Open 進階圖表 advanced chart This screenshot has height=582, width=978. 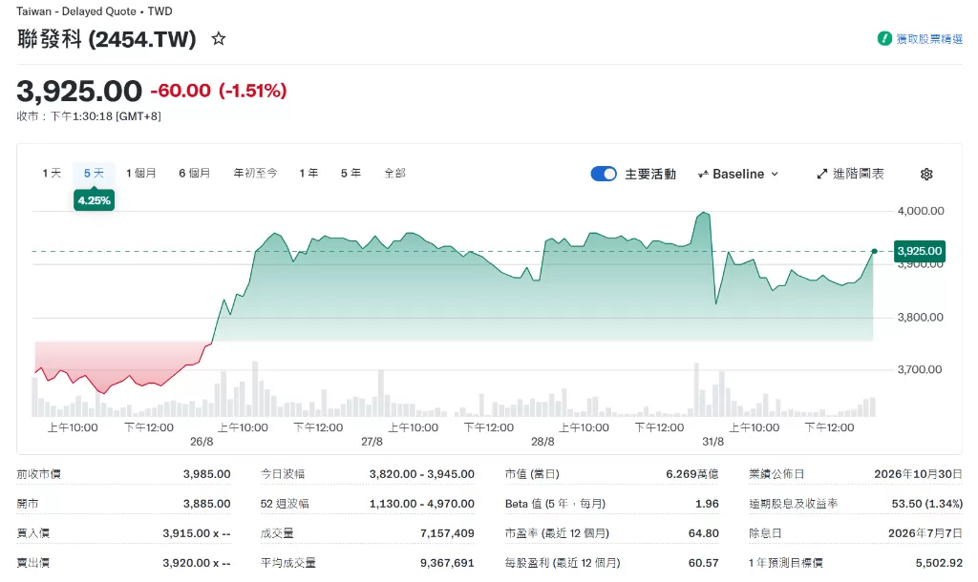point(850,174)
